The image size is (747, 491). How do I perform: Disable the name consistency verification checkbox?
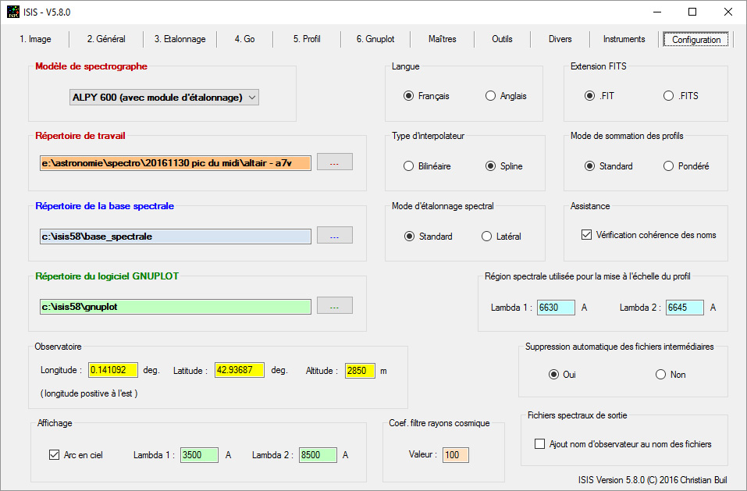click(587, 235)
